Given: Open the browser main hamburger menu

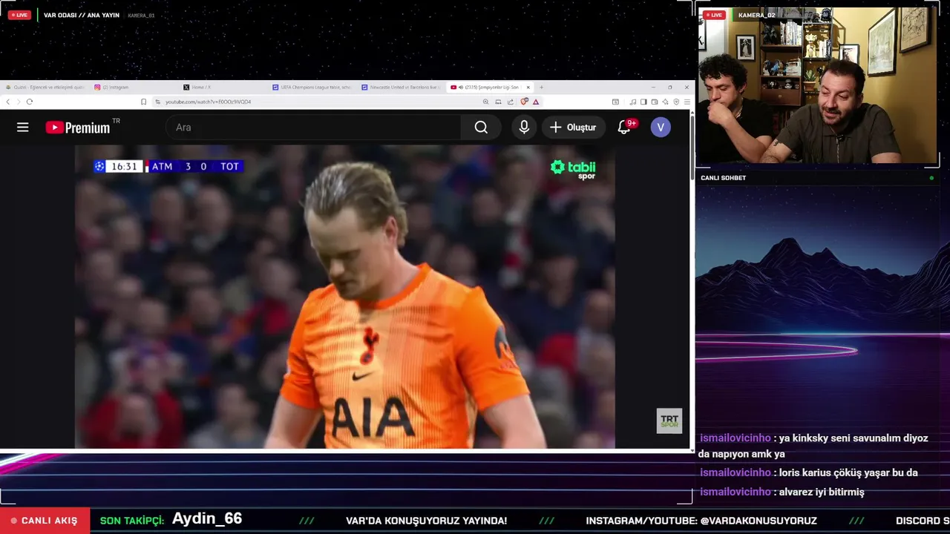Looking at the screenshot, I should 687,102.
